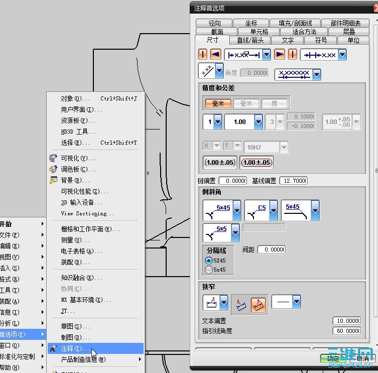Click the 确定 button
378x373 pixels.
(333, 358)
